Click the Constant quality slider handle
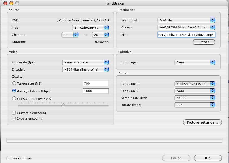Viewport: 229px width, 163px height. point(63,105)
